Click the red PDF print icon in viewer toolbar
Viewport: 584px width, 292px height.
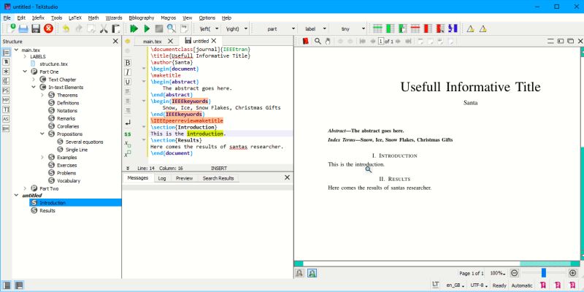click(306, 42)
